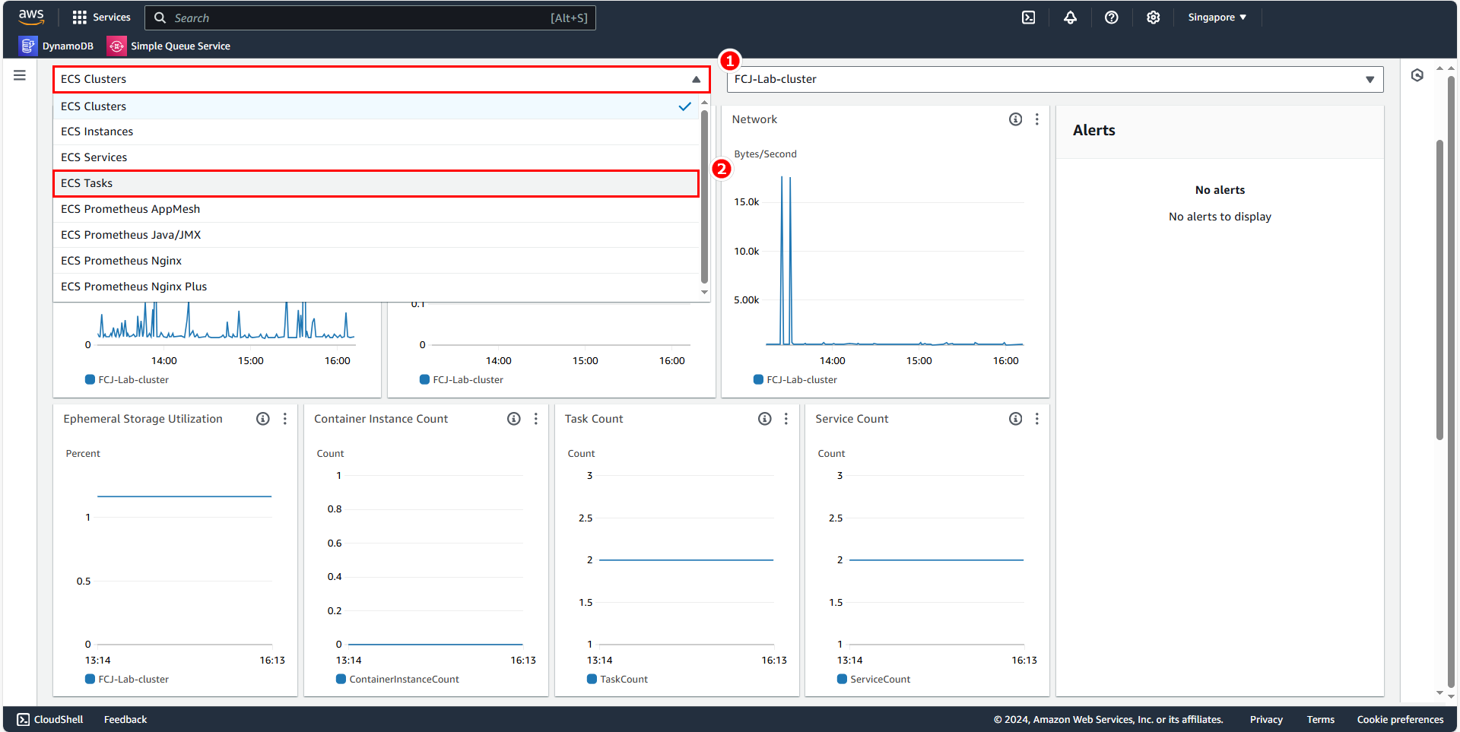Show info for Task Count widget
The height and width of the screenshot is (732, 1460).
765,419
